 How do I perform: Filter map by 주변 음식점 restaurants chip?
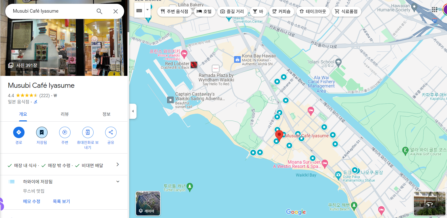coord(175,11)
